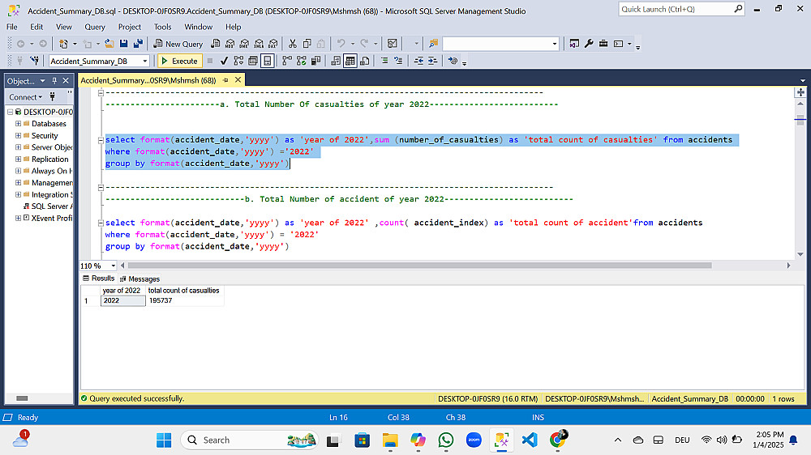Expand the Databases node
The image size is (811, 455).
coord(18,123)
